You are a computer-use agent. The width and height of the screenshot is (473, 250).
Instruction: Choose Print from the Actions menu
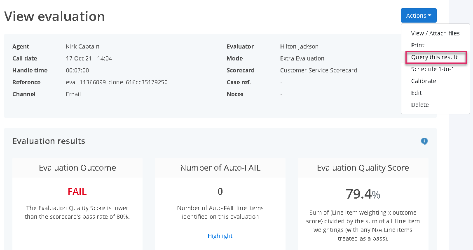(x=418, y=45)
